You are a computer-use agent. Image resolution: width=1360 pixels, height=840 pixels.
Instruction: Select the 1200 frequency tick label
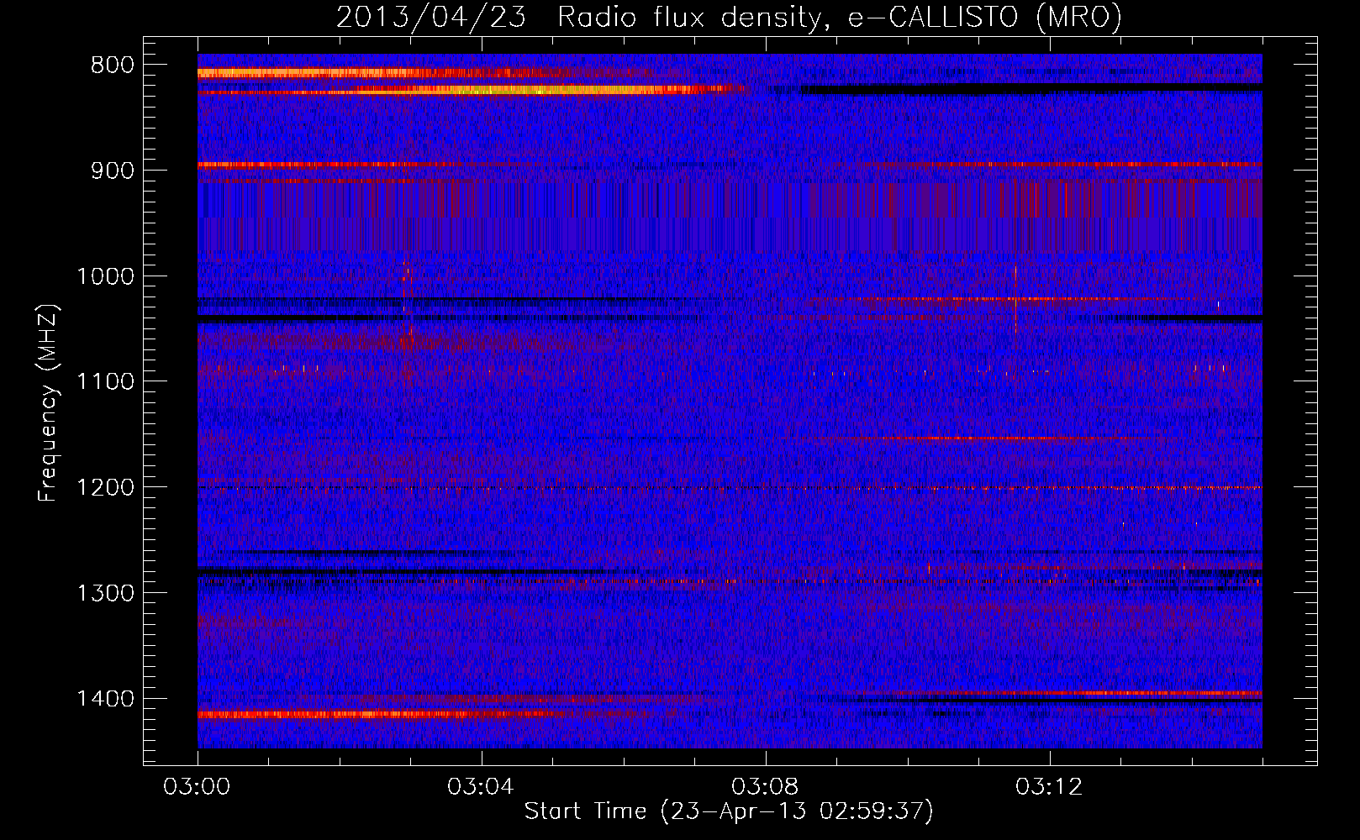click(x=105, y=488)
